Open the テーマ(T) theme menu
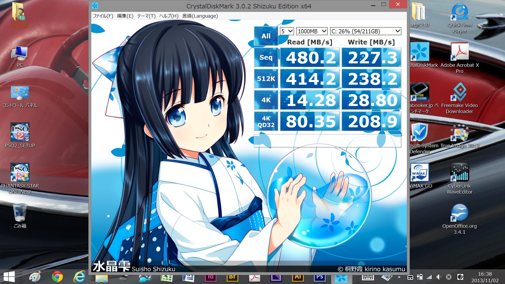Screen dimensions: 505x284 [146, 16]
